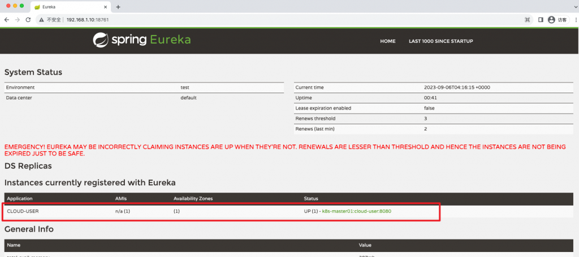Reload the page with the refresh icon
579x257 pixels.
(28, 20)
